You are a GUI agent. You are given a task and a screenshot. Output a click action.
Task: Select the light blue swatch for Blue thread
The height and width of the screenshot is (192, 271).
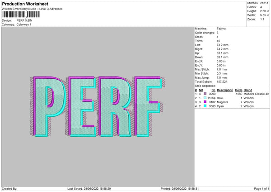pos(206,98)
